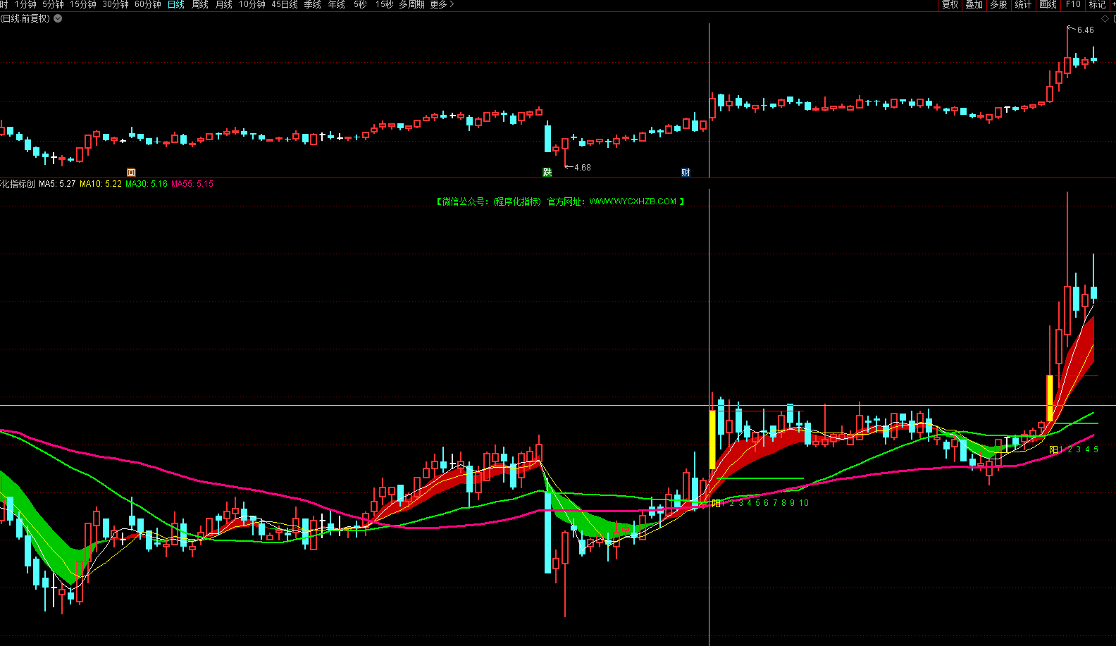
Task: Click the diamond icon at chart top-right
Action: point(1105,18)
